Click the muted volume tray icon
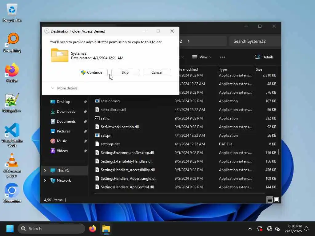Image resolution: width=315 pixels, height=236 pixels. click(278, 229)
